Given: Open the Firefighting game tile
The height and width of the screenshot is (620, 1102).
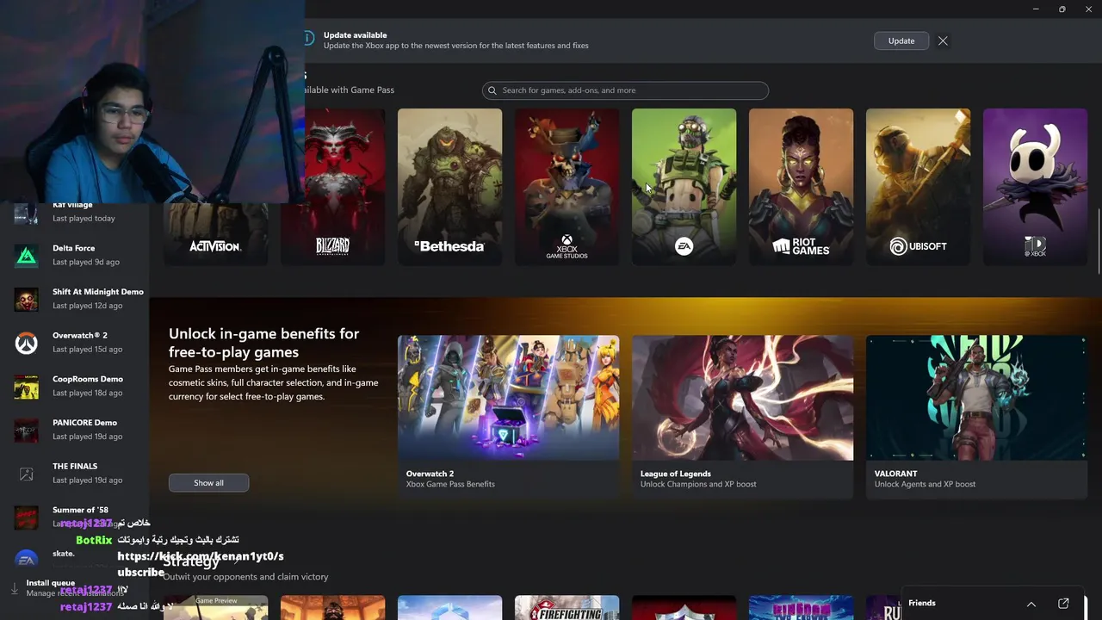Looking at the screenshot, I should (566, 608).
